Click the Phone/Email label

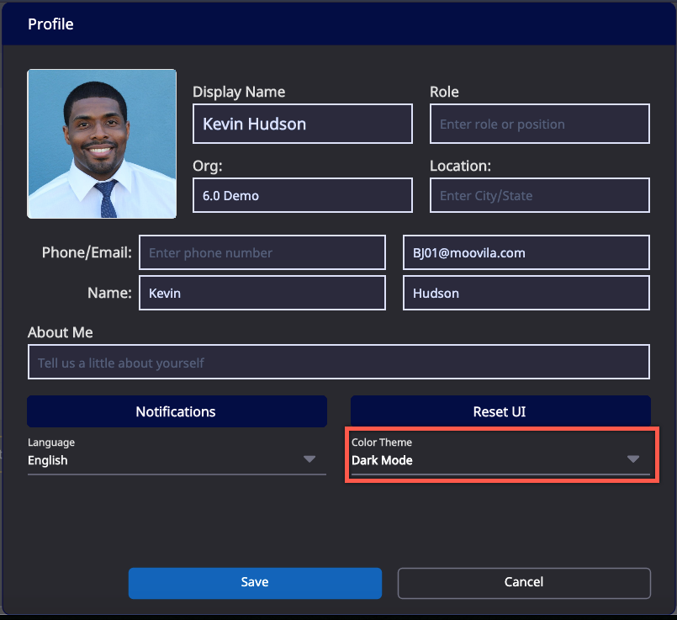pyautogui.click(x=87, y=252)
